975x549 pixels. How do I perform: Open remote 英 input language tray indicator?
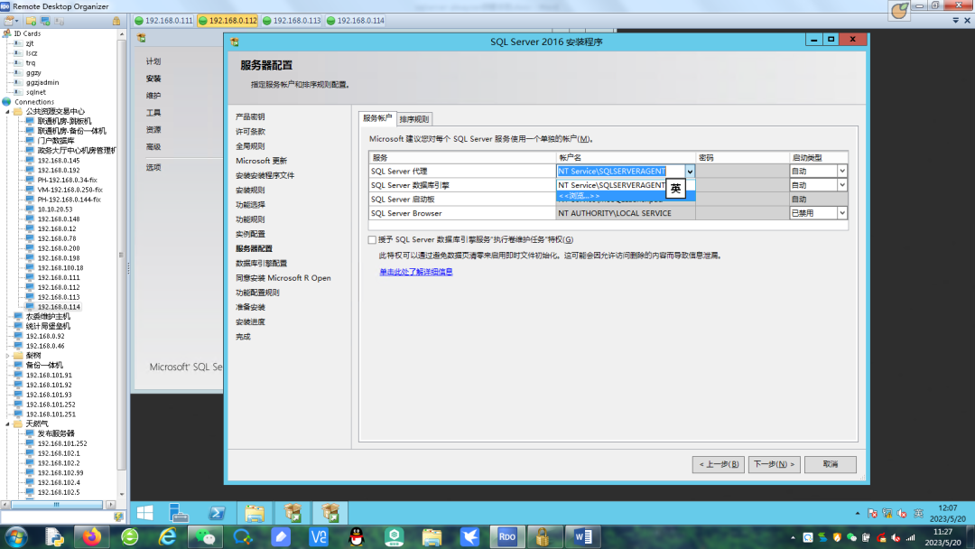click(x=918, y=513)
